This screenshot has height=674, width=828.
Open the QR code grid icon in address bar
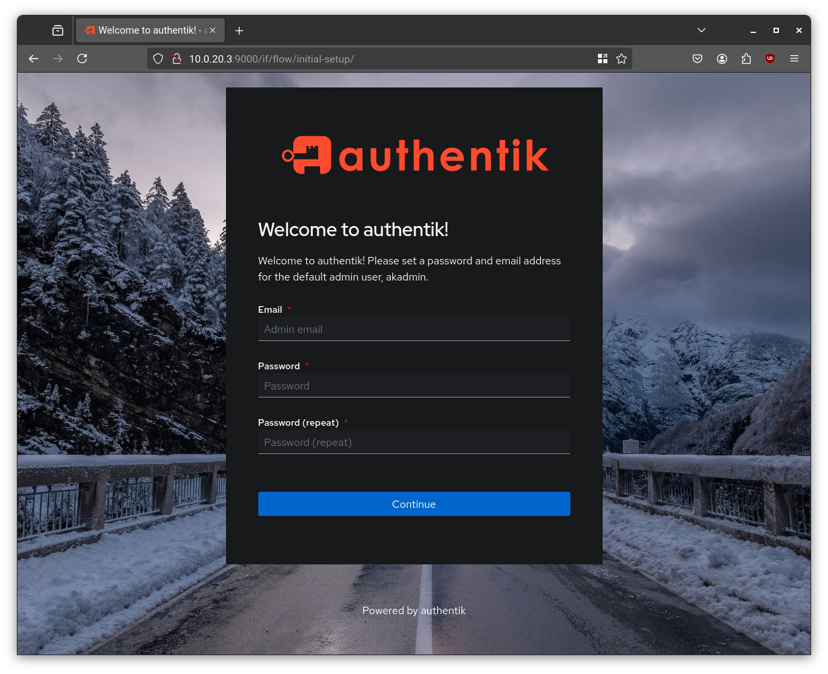coord(603,59)
